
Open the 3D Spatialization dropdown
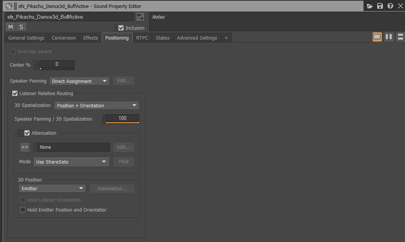(x=97, y=105)
